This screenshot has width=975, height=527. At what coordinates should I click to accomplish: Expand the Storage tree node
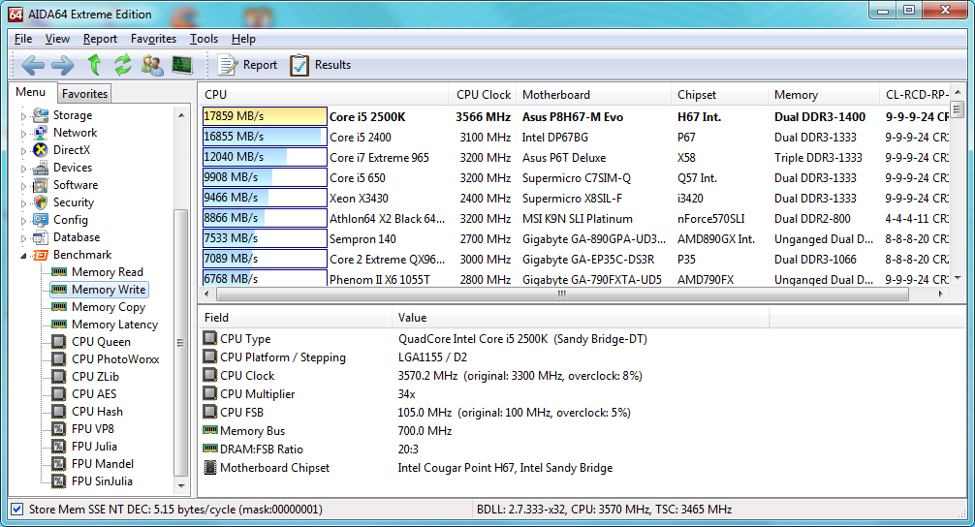(x=23, y=115)
